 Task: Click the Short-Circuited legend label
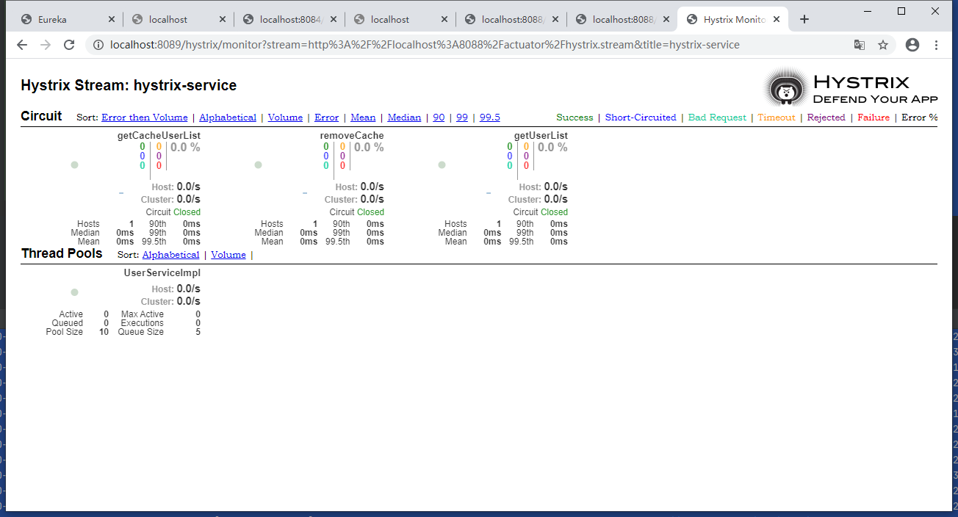coord(641,117)
